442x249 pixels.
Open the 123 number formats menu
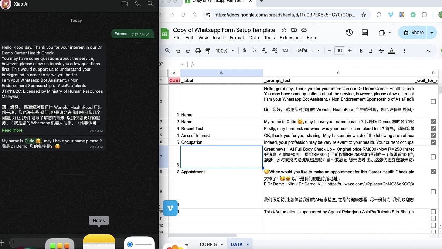[285, 50]
